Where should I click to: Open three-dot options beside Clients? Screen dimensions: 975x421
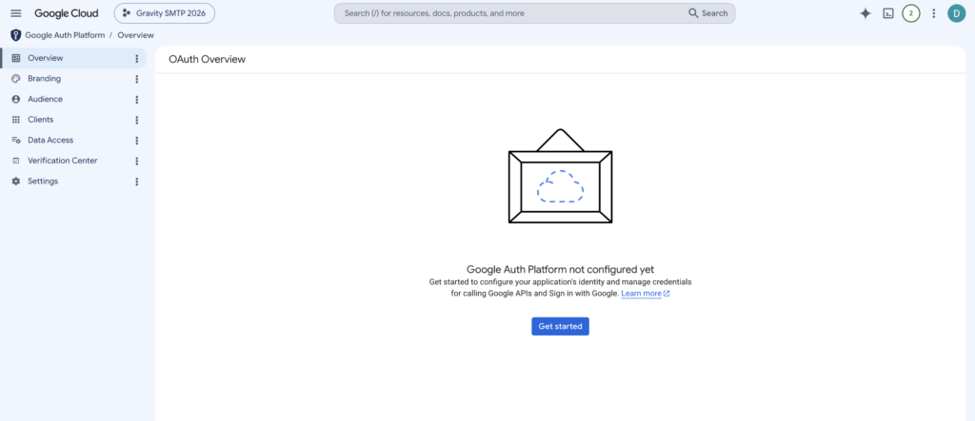tap(137, 120)
